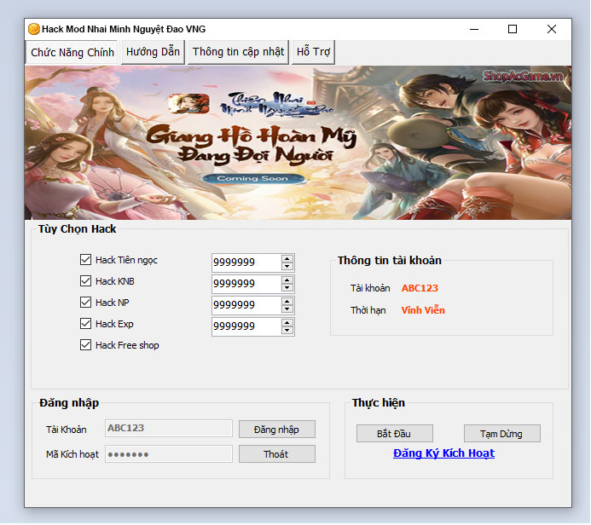
Task: Increase the Hack Tiên ngọc value with up arrow
Action: click(287, 259)
